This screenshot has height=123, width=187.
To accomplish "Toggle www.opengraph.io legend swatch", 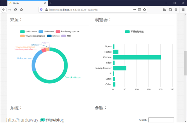I will pos(22,36).
